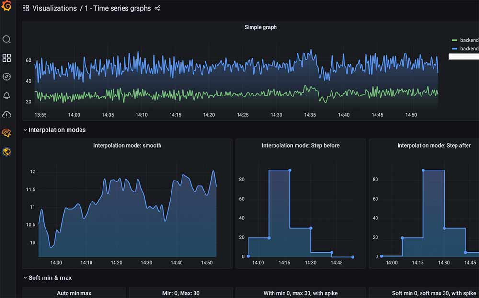Image resolution: width=479 pixels, height=298 pixels.
Task: Open the 'Min: 0, Max: 30' panel title
Action: (181, 293)
